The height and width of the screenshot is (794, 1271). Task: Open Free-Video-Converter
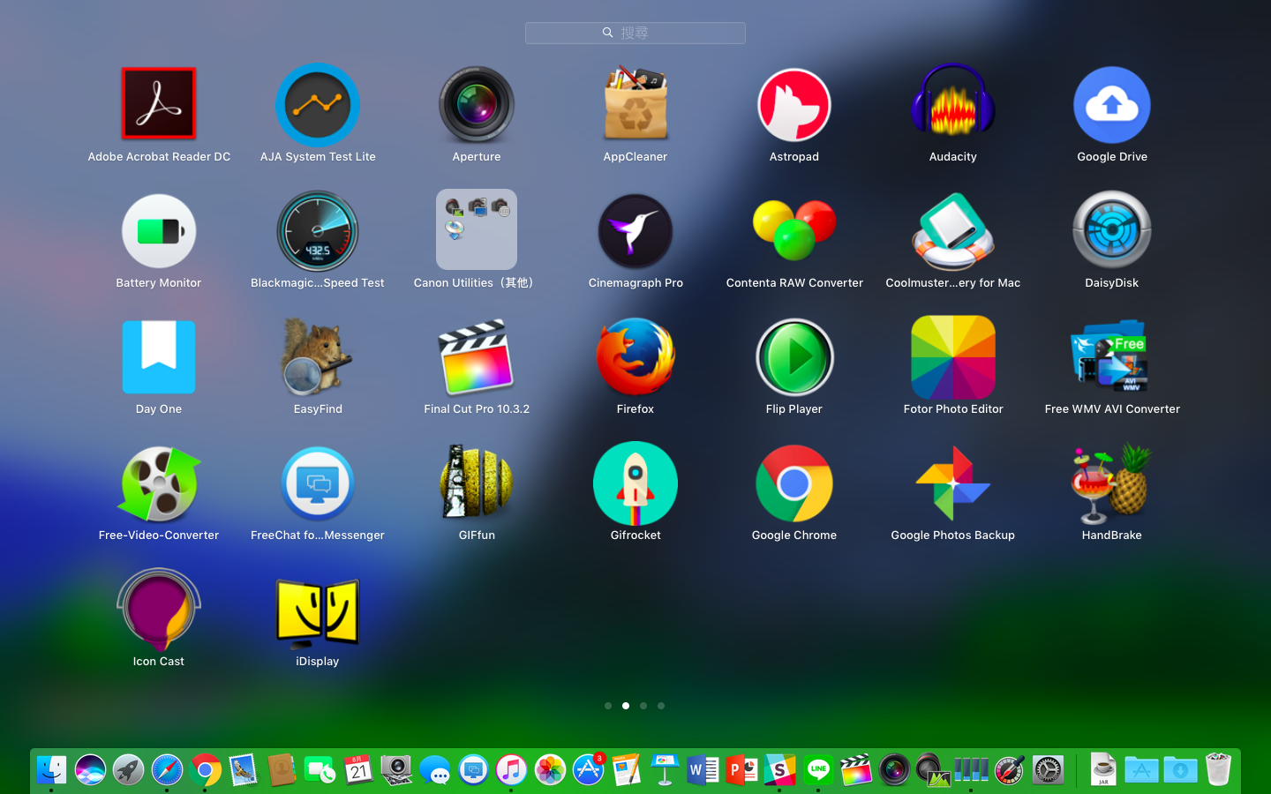pos(159,483)
